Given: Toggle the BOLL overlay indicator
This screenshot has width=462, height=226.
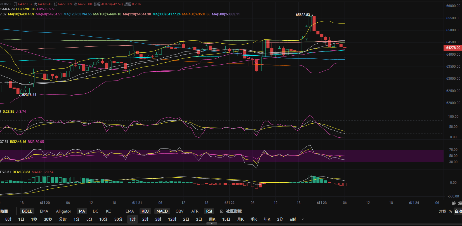Looking at the screenshot, I should [x=27, y=211].
